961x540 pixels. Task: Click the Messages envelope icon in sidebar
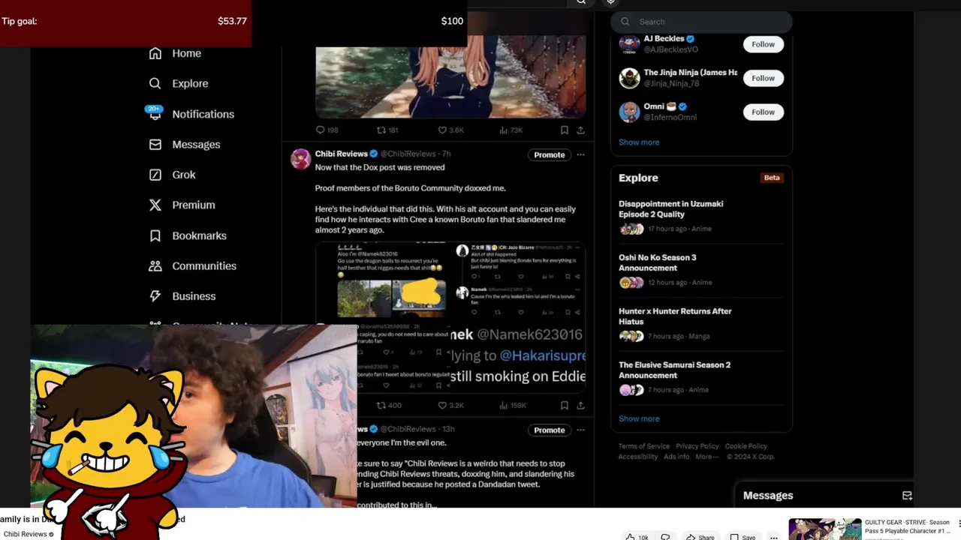coord(155,144)
